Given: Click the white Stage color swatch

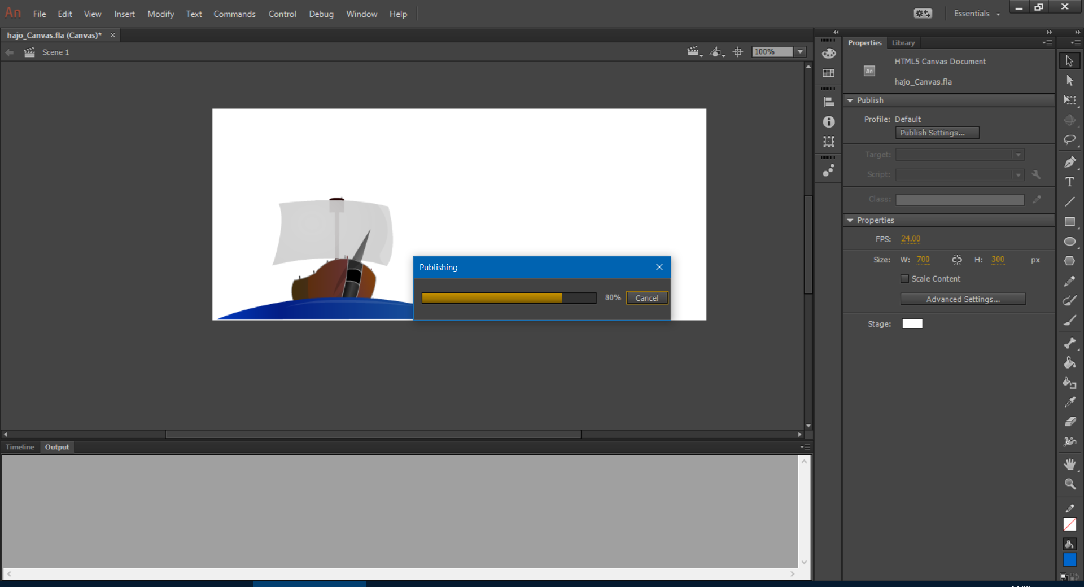Looking at the screenshot, I should tap(912, 324).
